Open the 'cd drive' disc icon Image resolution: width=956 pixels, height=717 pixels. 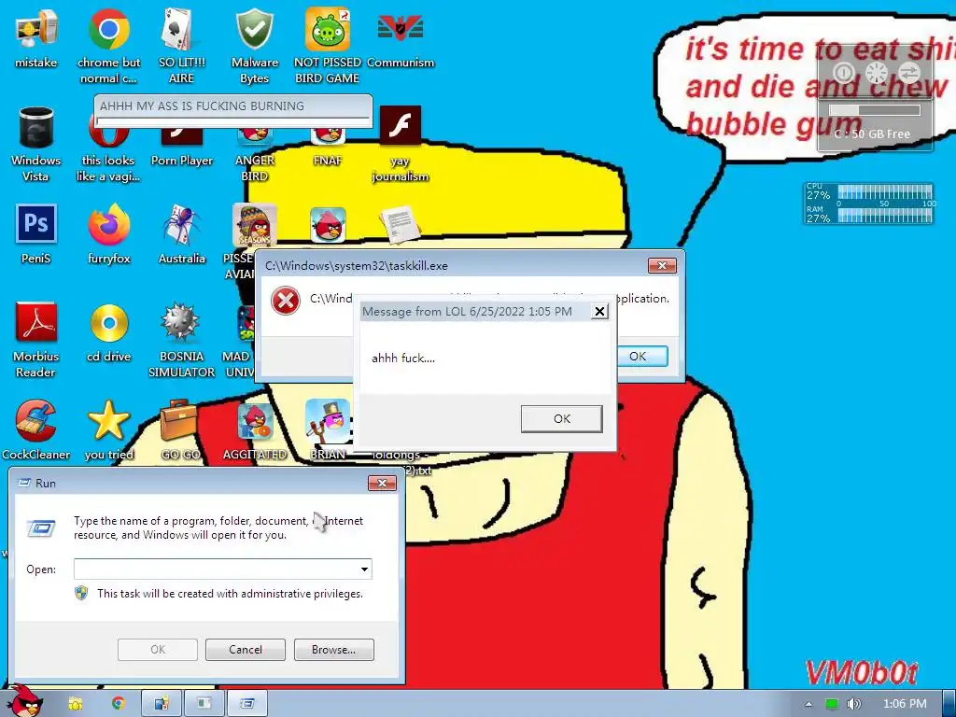coord(108,333)
